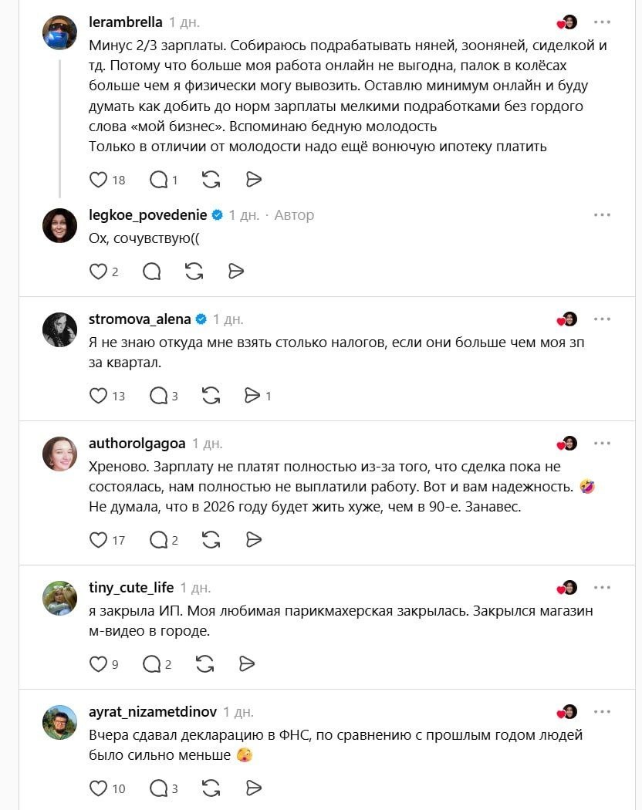Repost lerambrella's comment
Image resolution: width=642 pixels, height=810 pixels.
pos(210,180)
